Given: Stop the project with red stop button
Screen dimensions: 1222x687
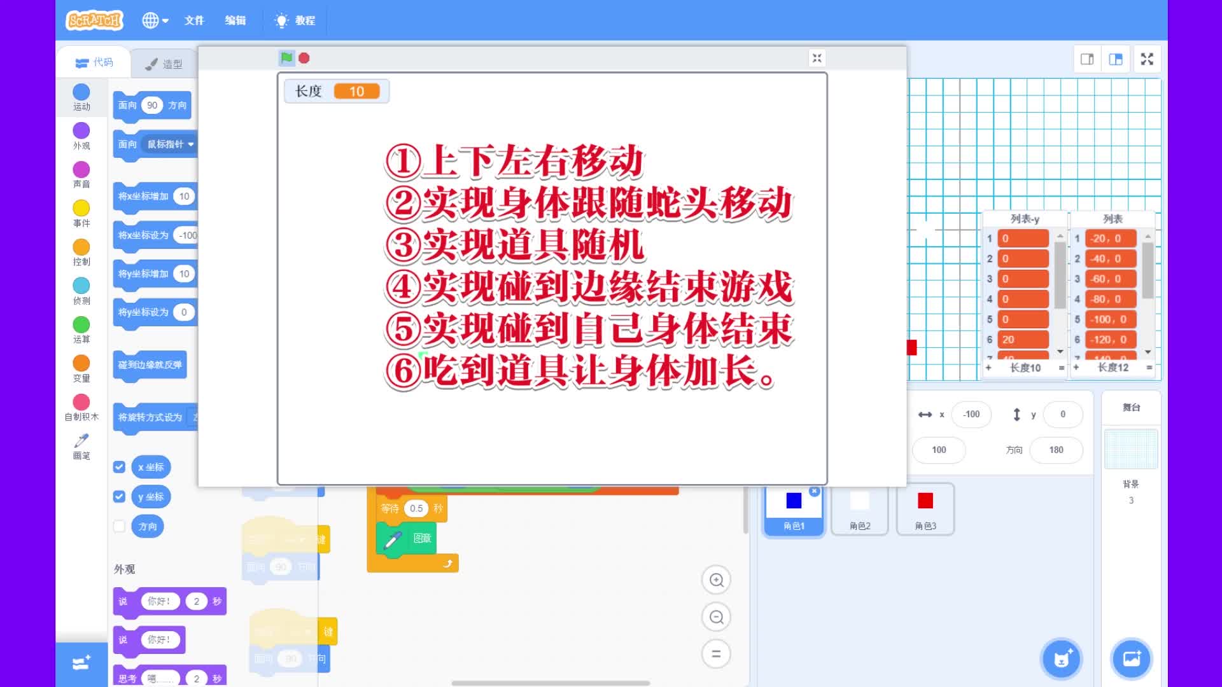Looking at the screenshot, I should 304,58.
